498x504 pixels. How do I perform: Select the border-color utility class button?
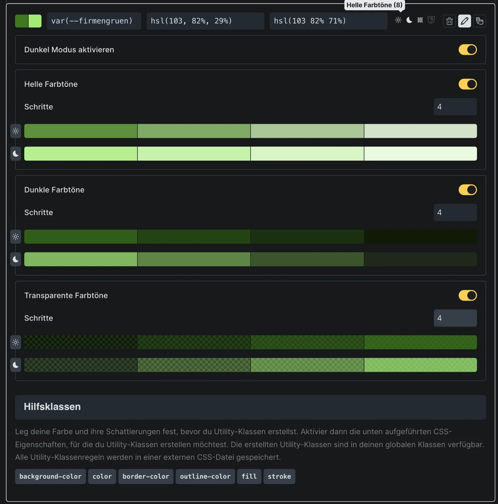tap(146, 476)
